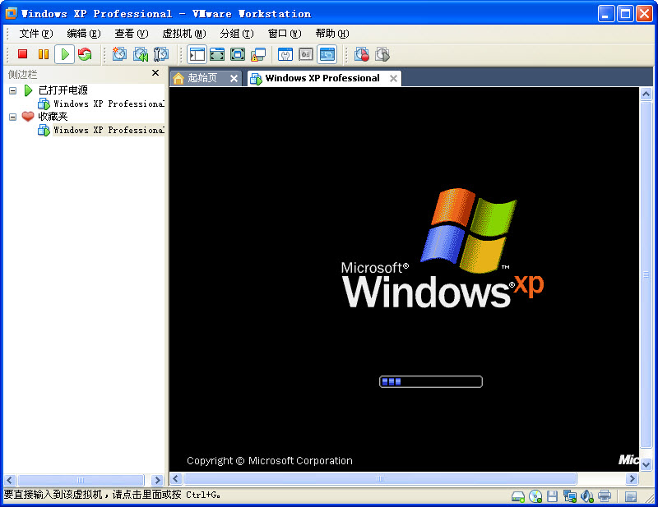Click the hard disk status icon
Viewport: 658px width, 507px height.
518,496
